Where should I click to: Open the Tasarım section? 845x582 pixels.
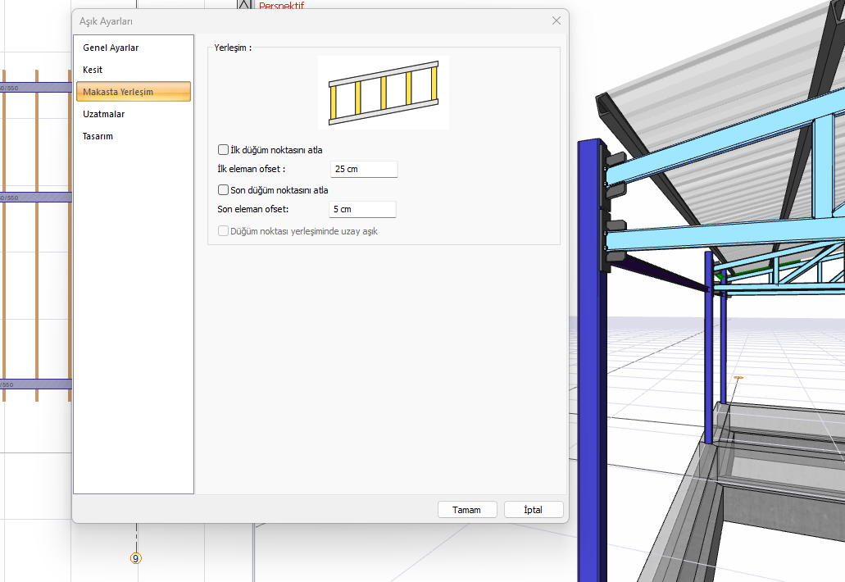(98, 136)
